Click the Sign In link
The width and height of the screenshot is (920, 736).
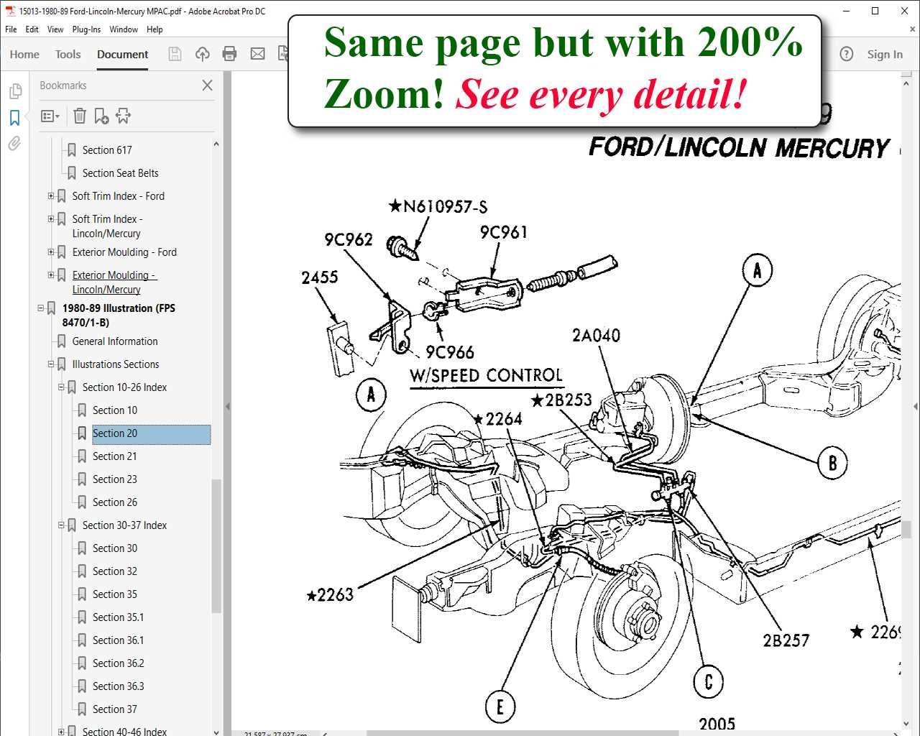[885, 54]
